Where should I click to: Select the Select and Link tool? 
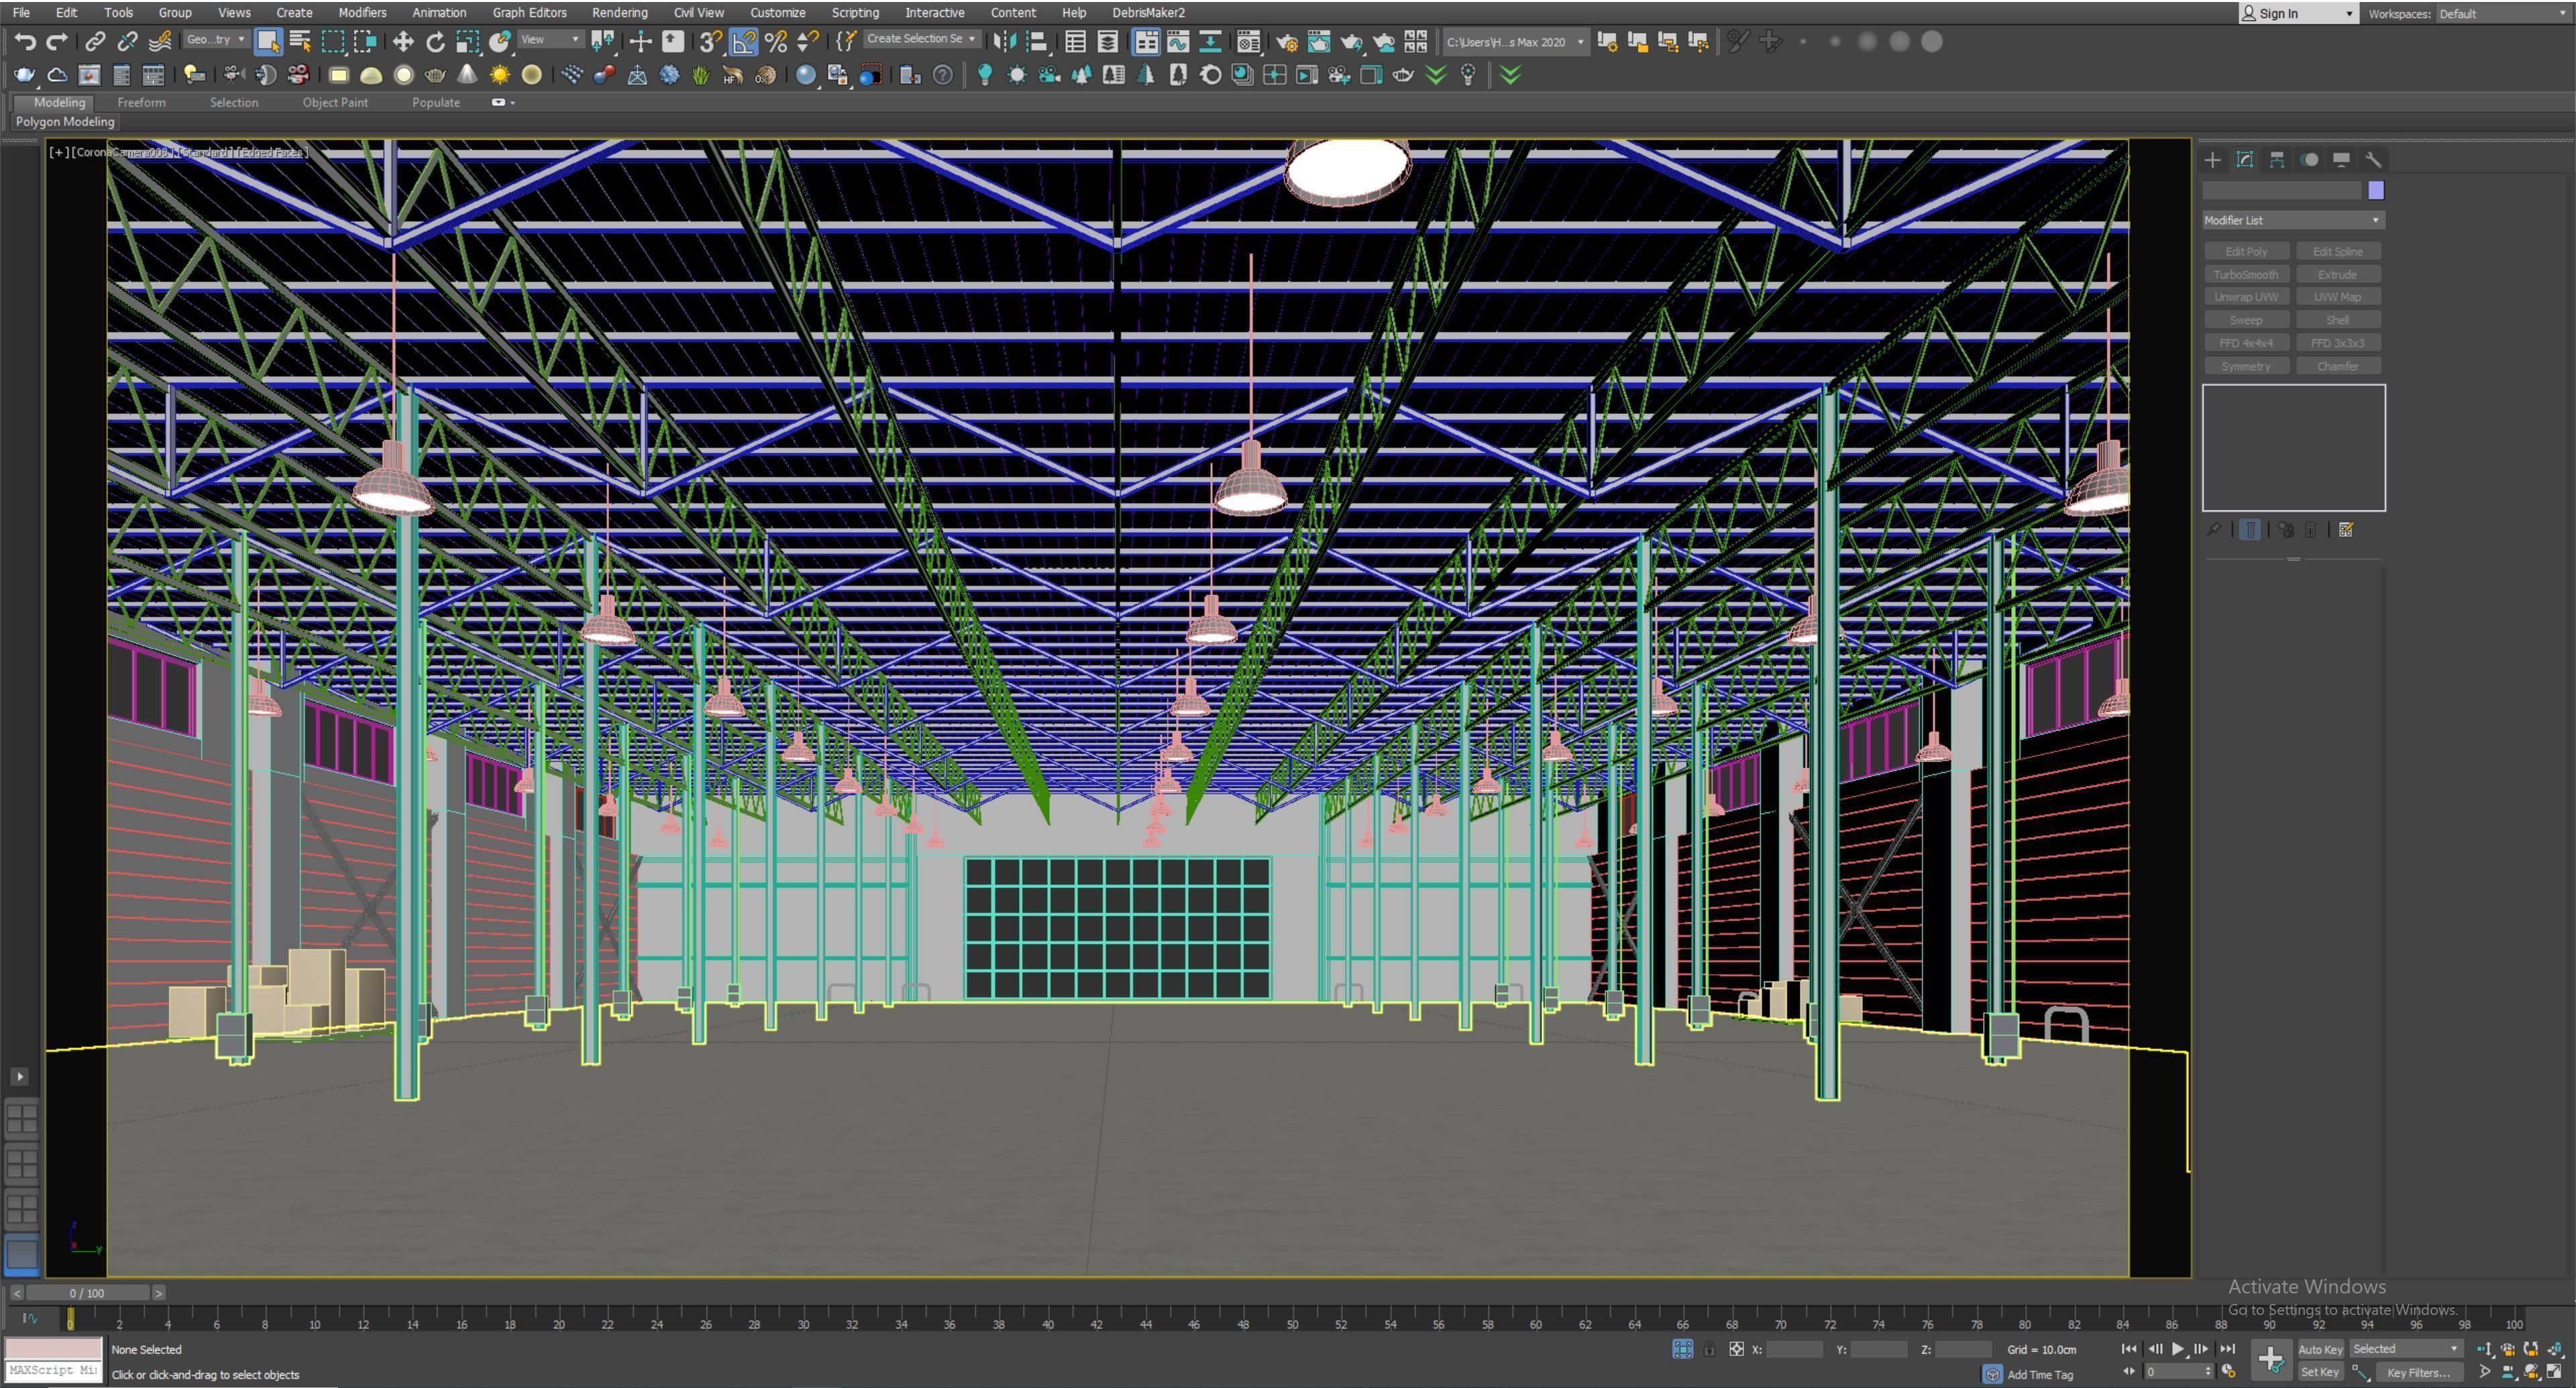(x=95, y=42)
